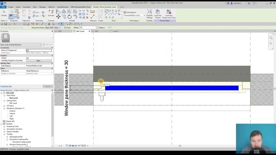Viewport: 276px width, 155px height.
Task: Open the Properties palette button
Action: pos(11,16)
